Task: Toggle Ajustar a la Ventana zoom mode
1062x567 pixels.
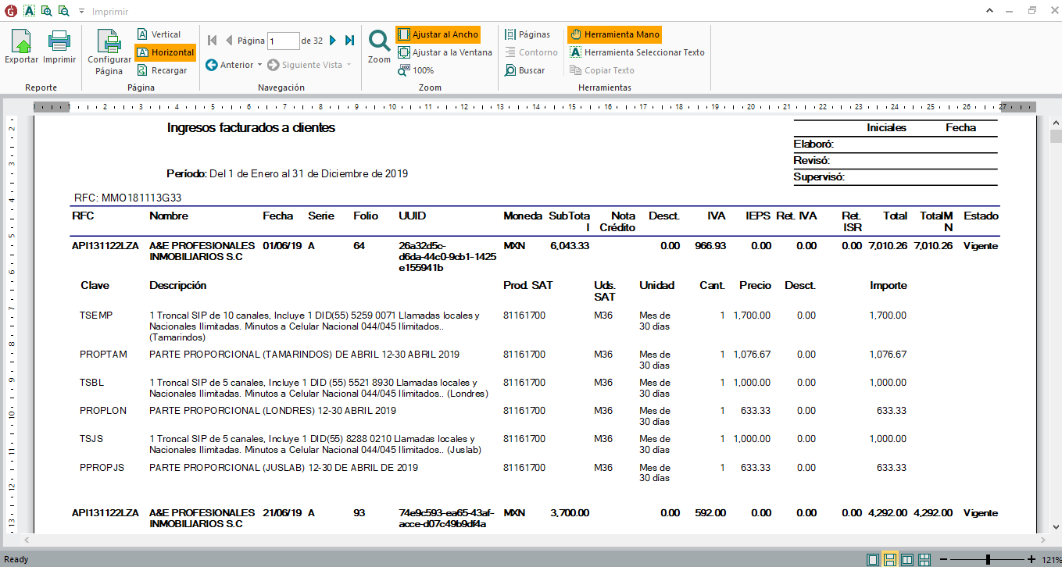Action: click(x=445, y=52)
